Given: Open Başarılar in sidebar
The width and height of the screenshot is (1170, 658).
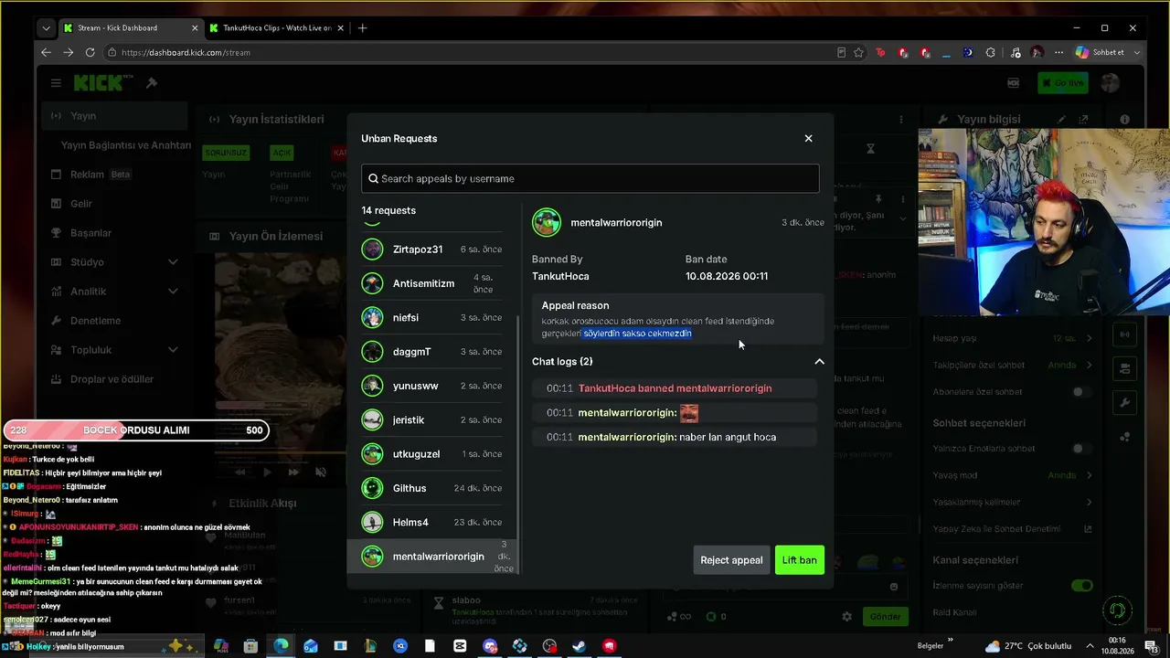Looking at the screenshot, I should click(114, 233).
